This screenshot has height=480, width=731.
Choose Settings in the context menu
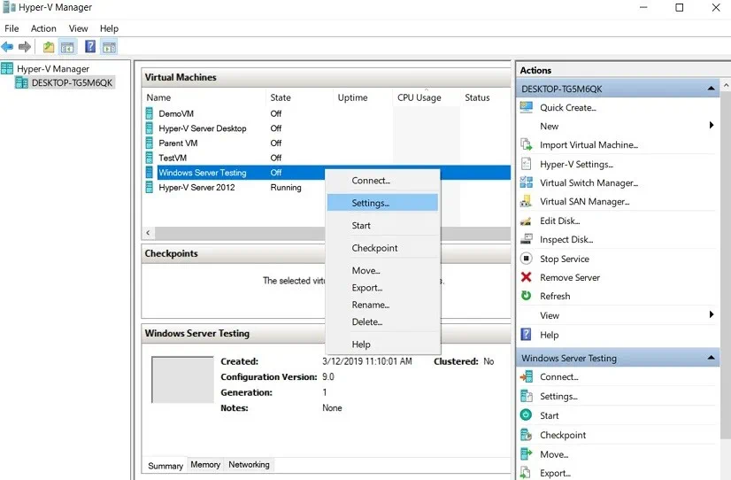370,203
